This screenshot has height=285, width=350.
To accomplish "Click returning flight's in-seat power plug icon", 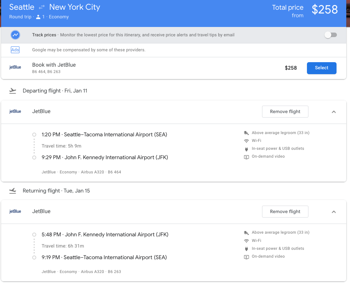I will (246, 249).
